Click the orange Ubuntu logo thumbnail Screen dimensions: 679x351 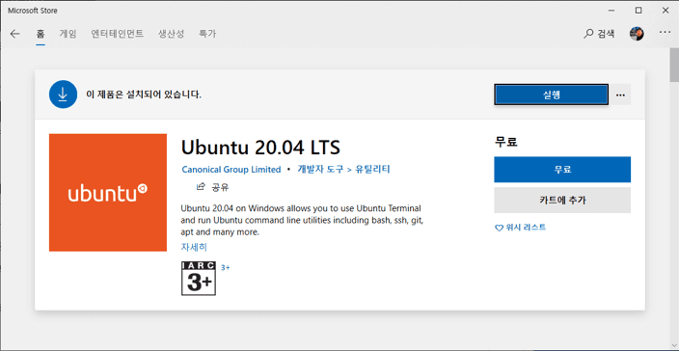(x=108, y=193)
